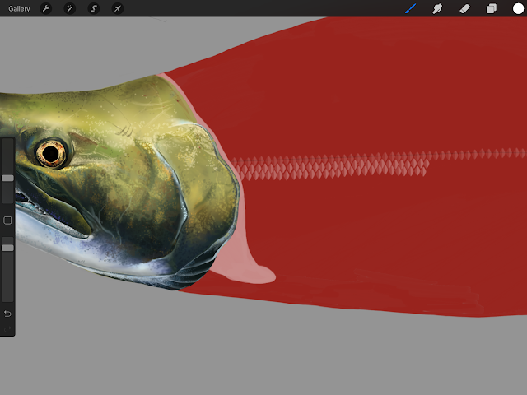Open the Actions wrench menu
Image resolution: width=527 pixels, height=395 pixels.
(x=46, y=8)
